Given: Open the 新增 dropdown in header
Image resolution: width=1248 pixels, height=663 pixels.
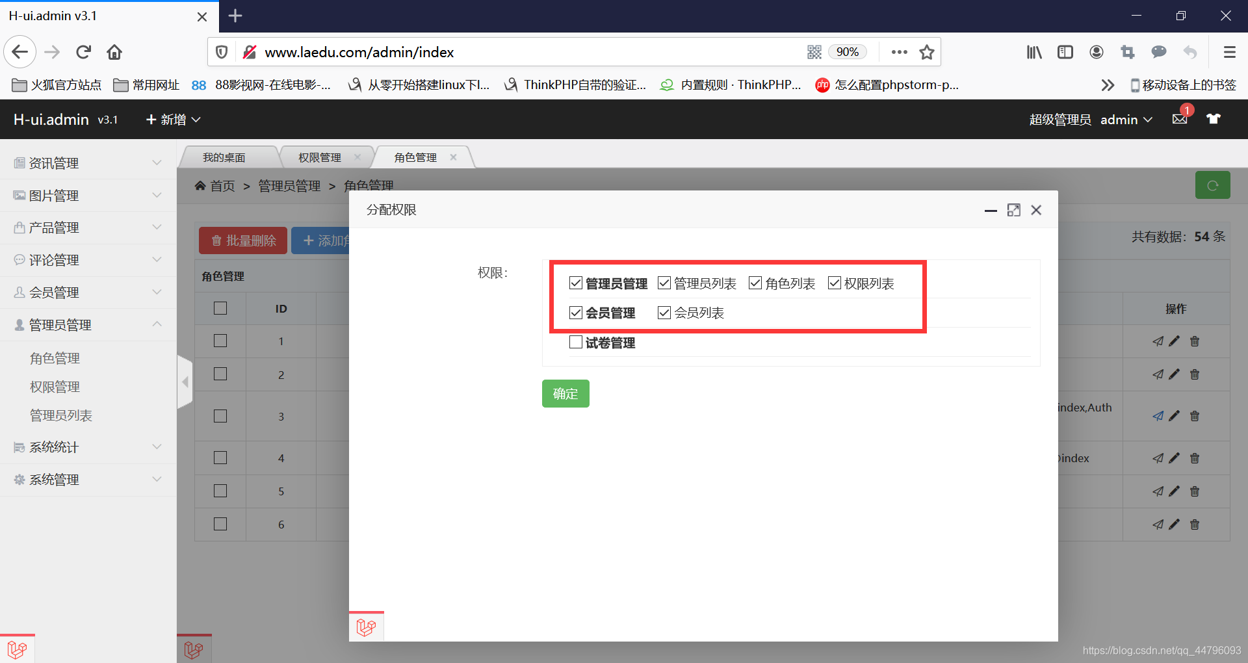Looking at the screenshot, I should click(173, 120).
